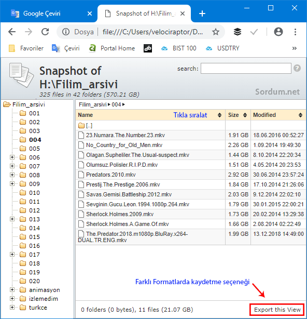Viewport: 307px width, 319px height.
Task: Click the 13.12.2018 14:49:00 modified date
Action: point(278,234)
